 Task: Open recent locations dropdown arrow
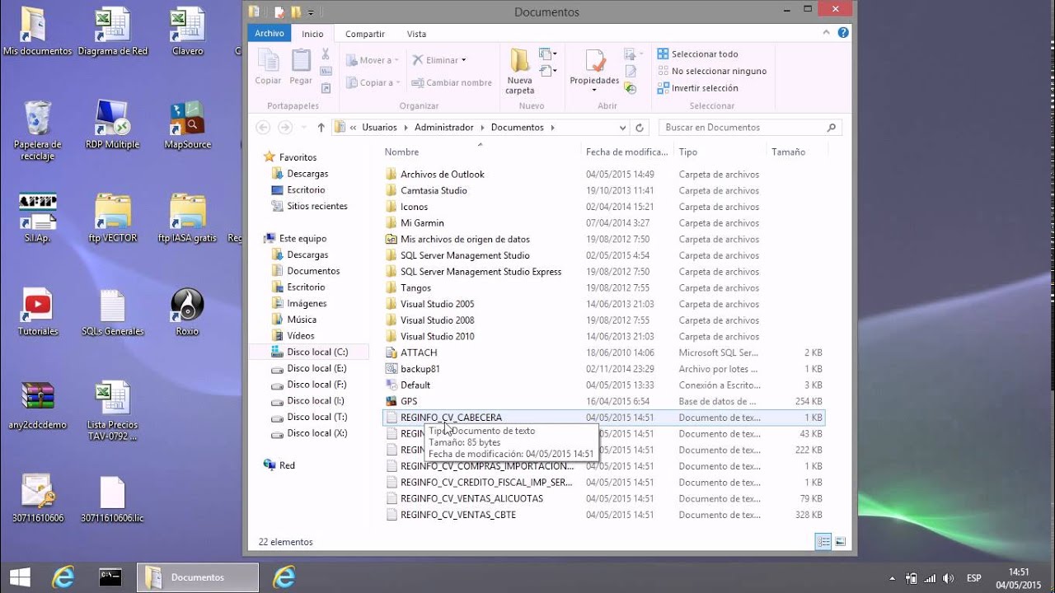pyautogui.click(x=304, y=128)
